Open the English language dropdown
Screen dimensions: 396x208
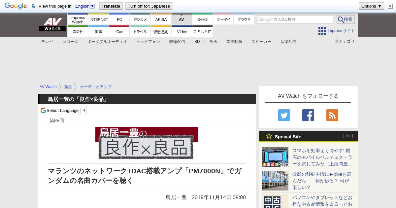point(85,6)
